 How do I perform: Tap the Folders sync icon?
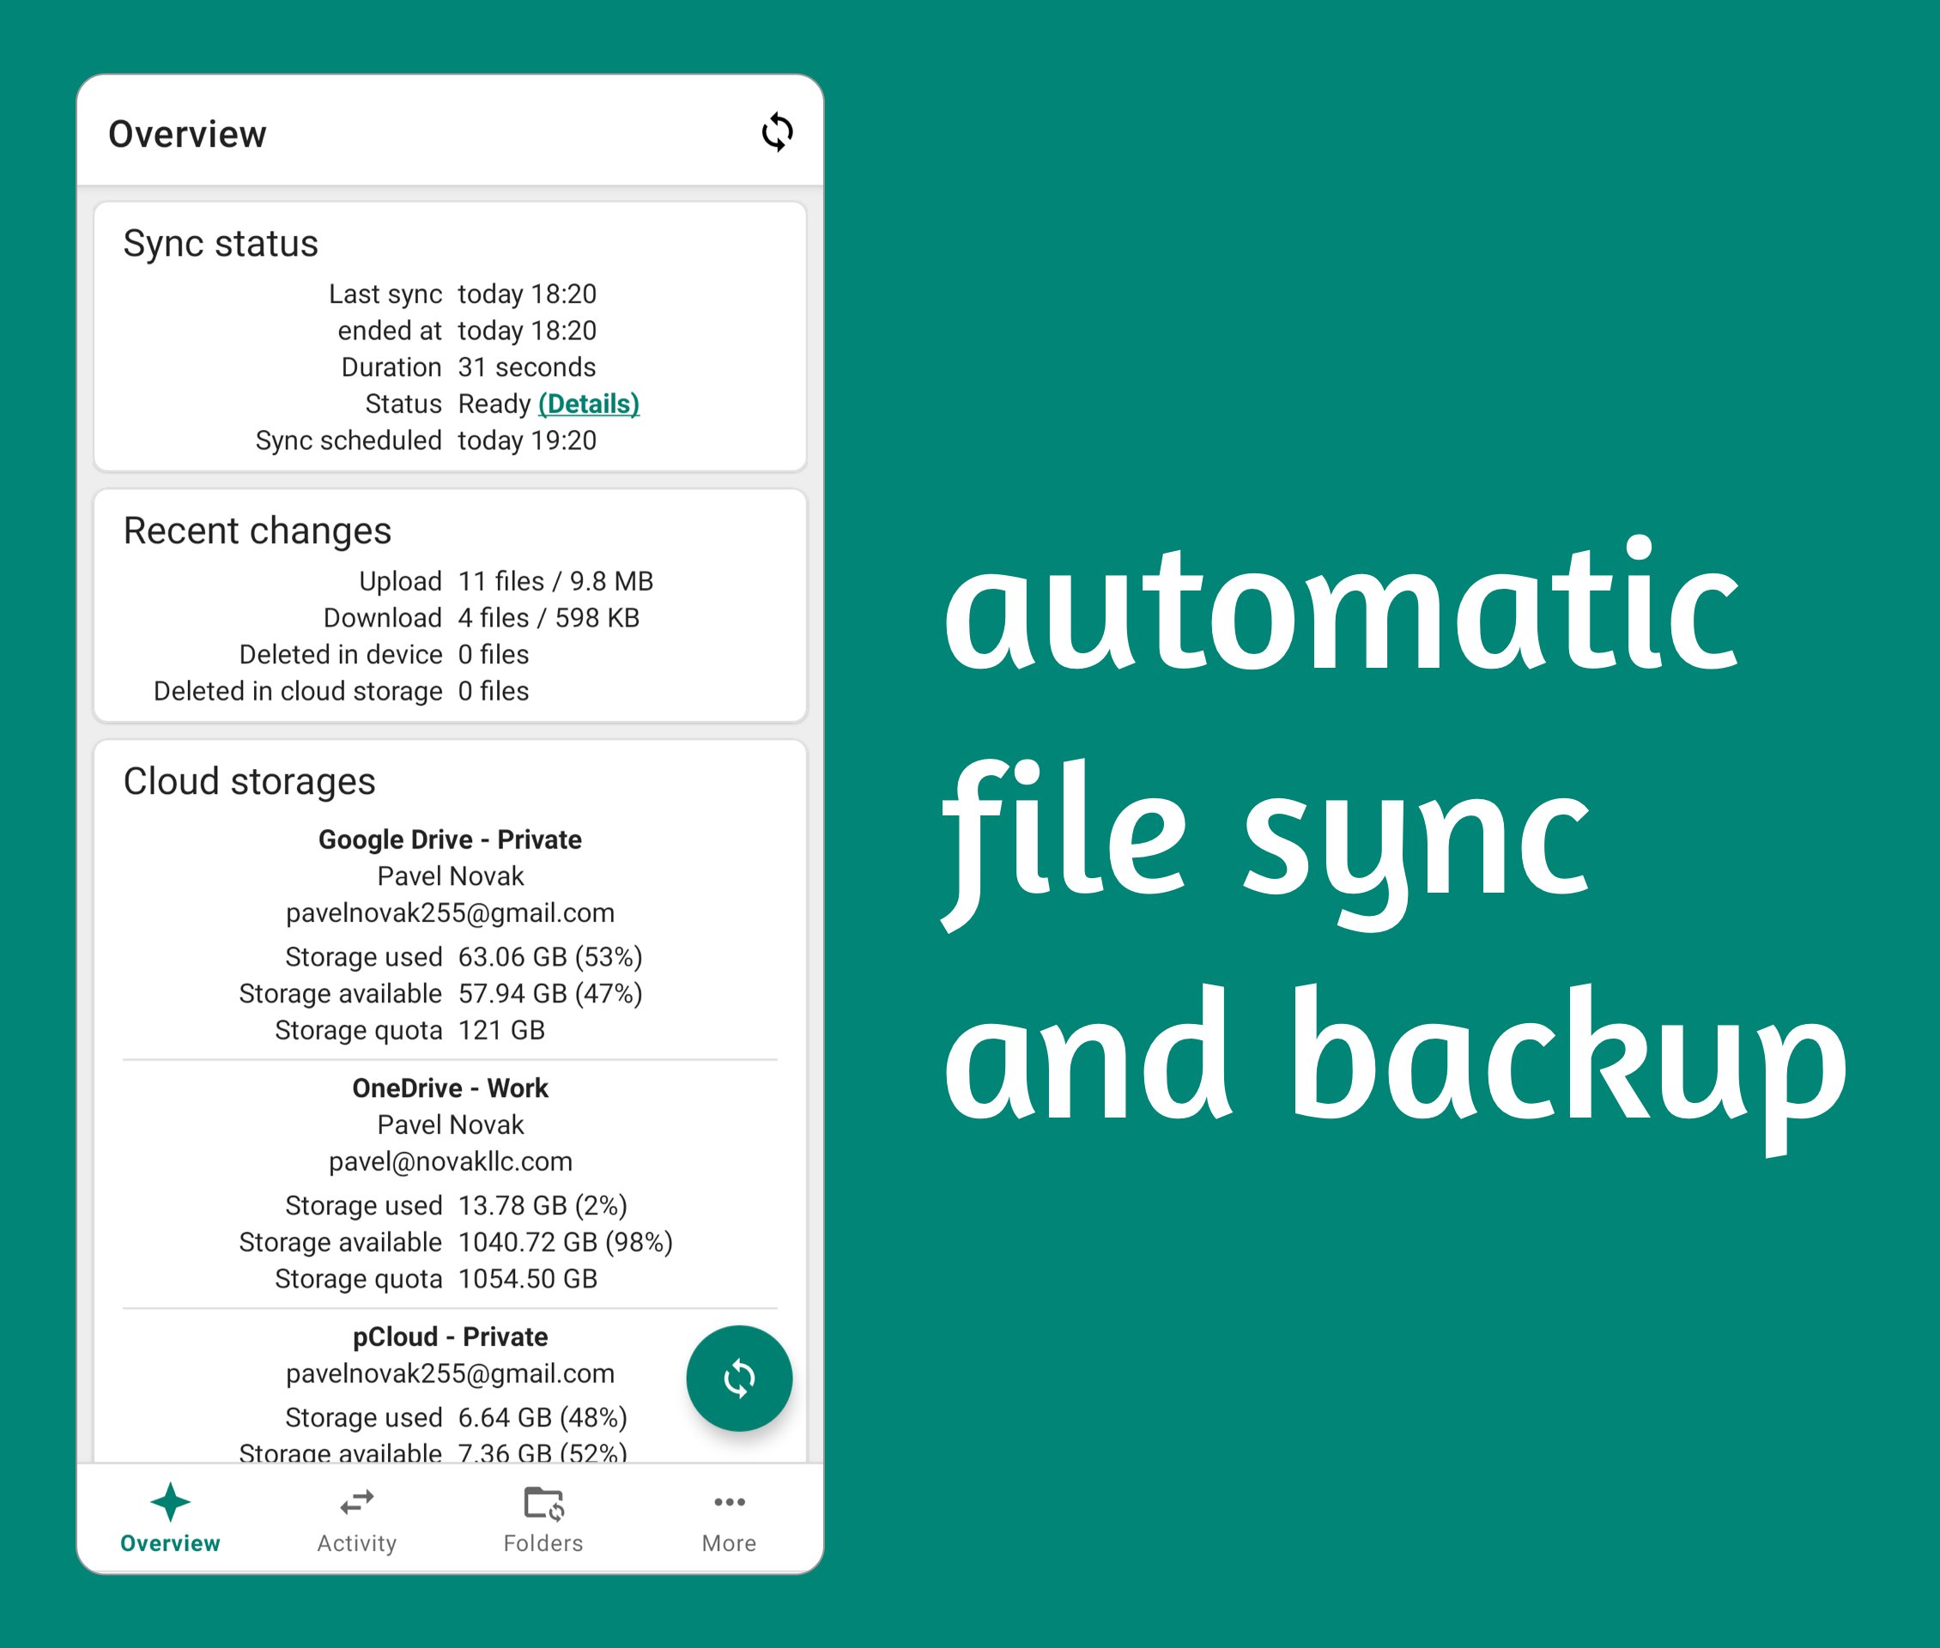pyautogui.click(x=543, y=1504)
